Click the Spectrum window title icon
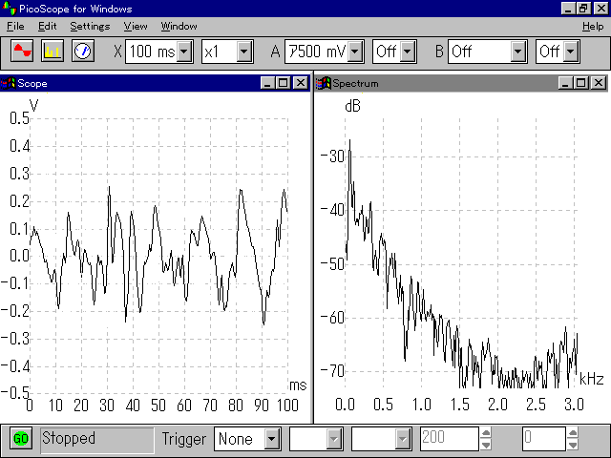 [324, 83]
